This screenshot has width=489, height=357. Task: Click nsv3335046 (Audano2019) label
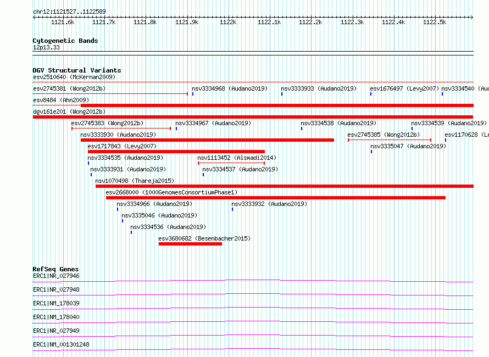(x=159, y=215)
